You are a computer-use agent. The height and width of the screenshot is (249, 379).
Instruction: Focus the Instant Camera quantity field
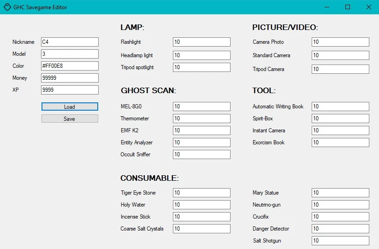340,130
